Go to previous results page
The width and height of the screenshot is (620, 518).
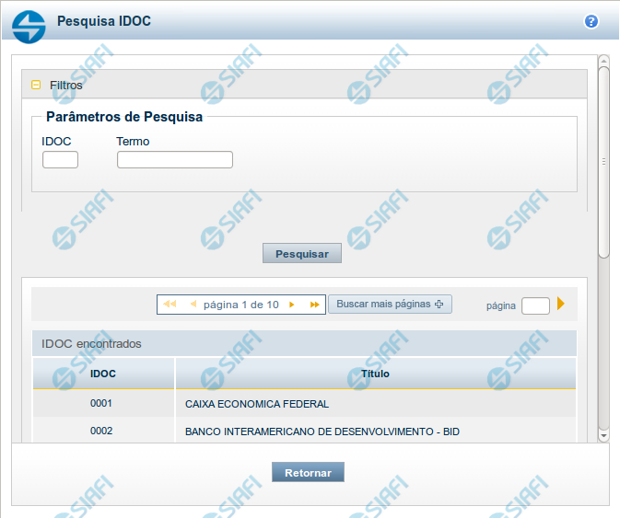click(193, 305)
